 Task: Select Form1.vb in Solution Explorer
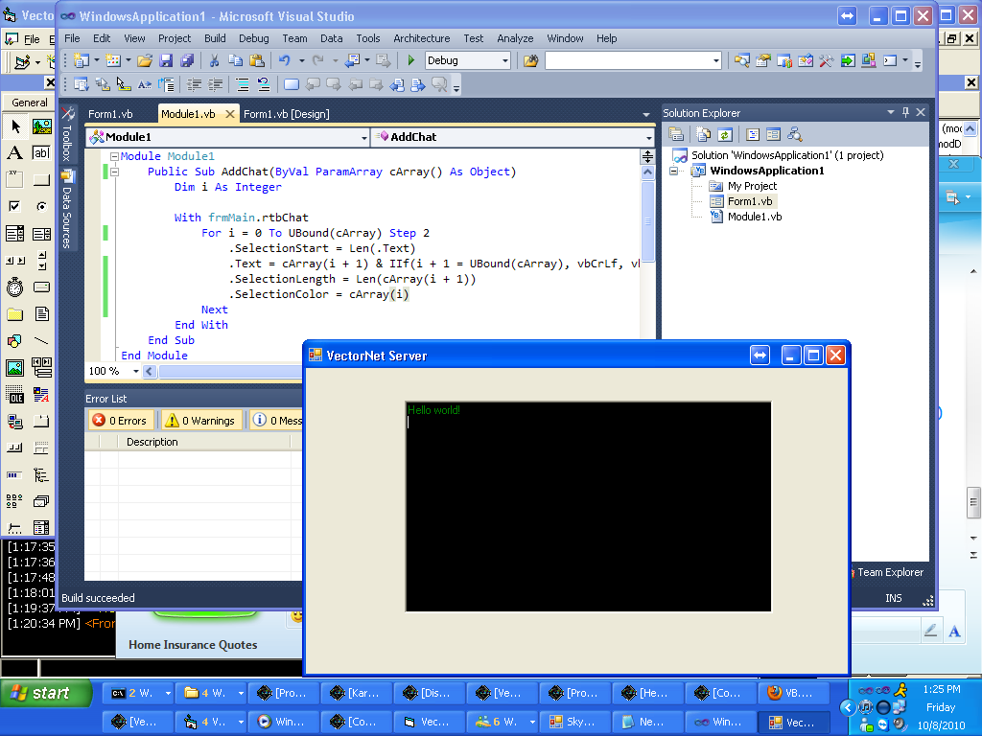coord(750,201)
